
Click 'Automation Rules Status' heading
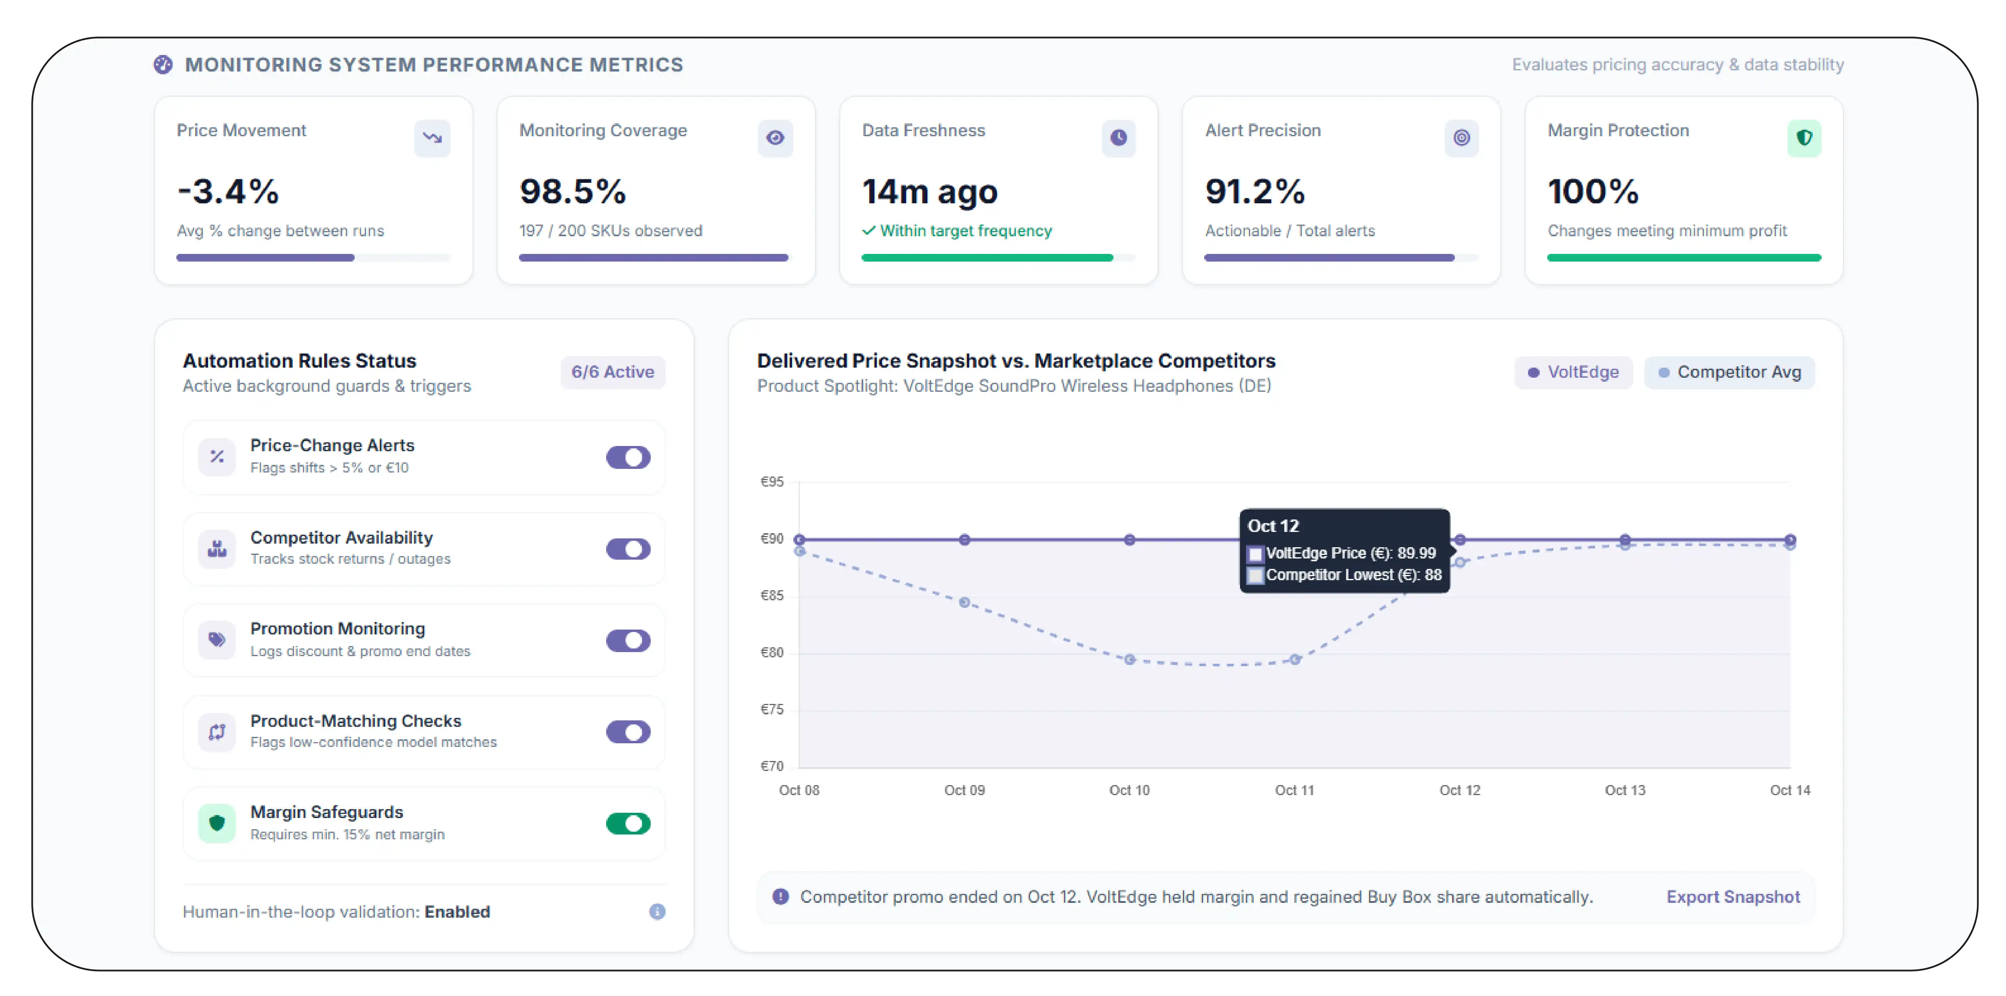coord(300,360)
